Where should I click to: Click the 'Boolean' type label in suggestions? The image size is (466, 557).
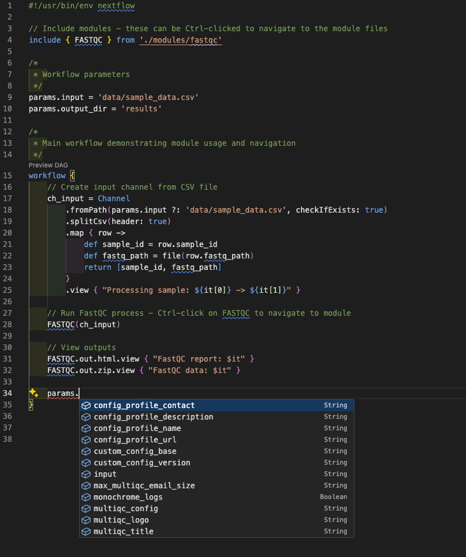coord(333,497)
